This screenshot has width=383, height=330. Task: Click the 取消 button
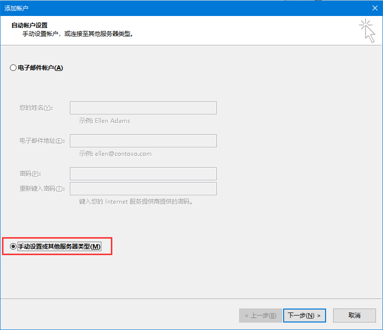coord(355,316)
